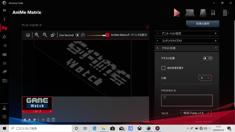
Task: Select the Device keyboard sidebar icon
Action: click(4, 28)
